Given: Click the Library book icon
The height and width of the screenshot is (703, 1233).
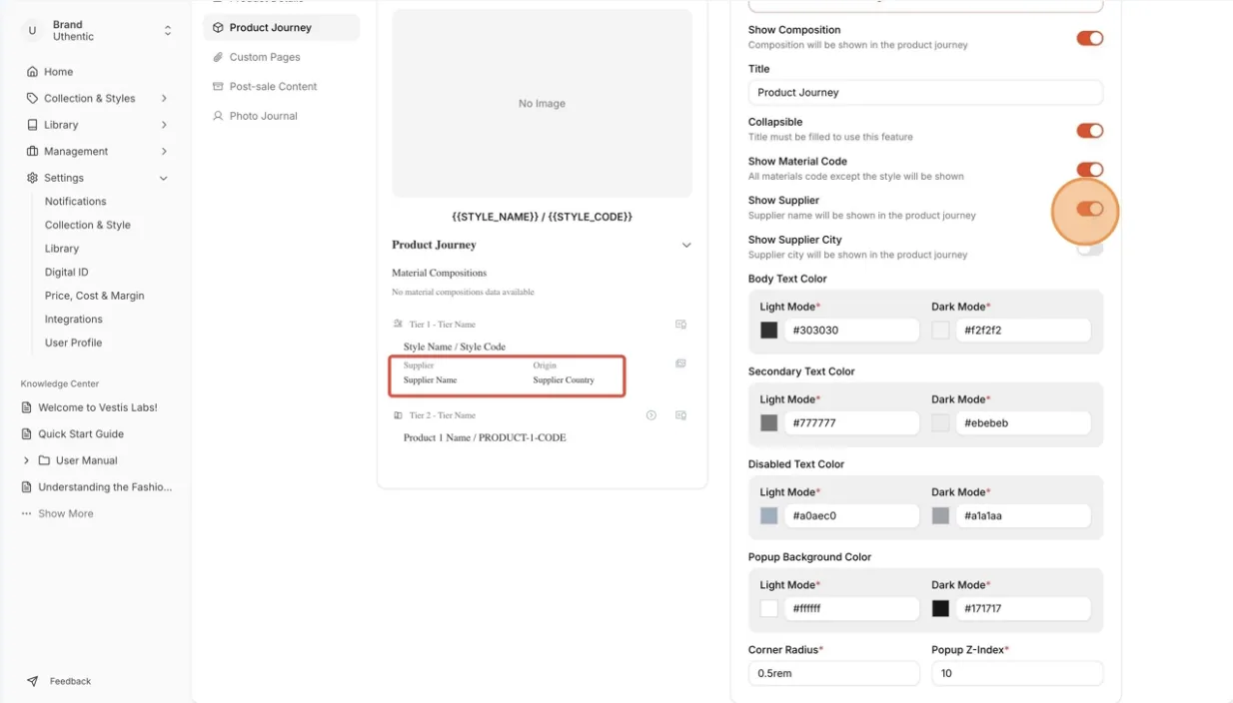Looking at the screenshot, I should tap(32, 125).
